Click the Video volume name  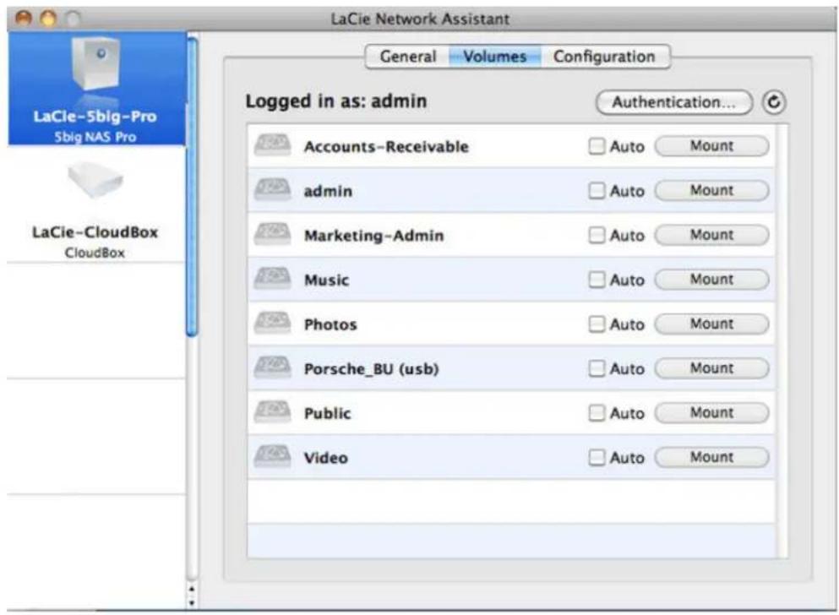(326, 458)
